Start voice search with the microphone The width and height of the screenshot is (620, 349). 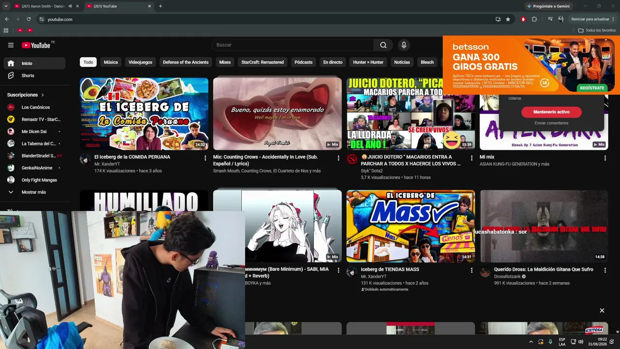point(403,45)
